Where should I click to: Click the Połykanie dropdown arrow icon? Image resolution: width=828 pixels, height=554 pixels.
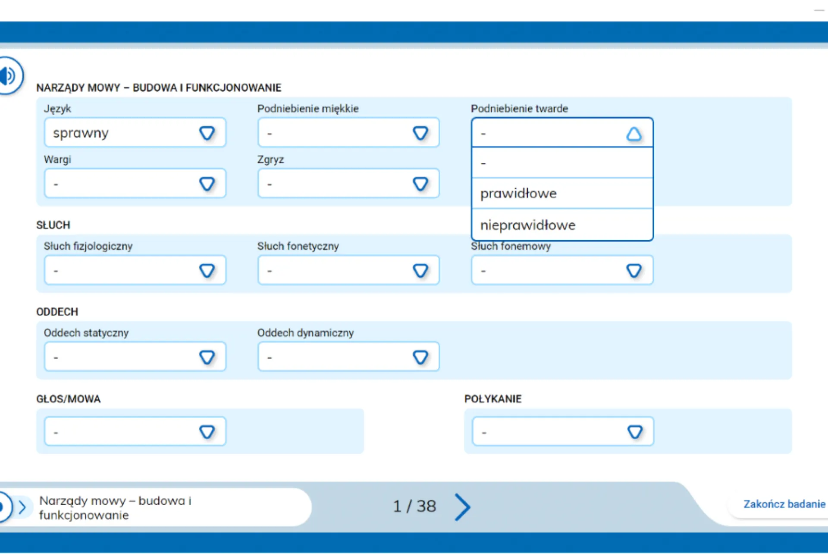click(x=634, y=432)
